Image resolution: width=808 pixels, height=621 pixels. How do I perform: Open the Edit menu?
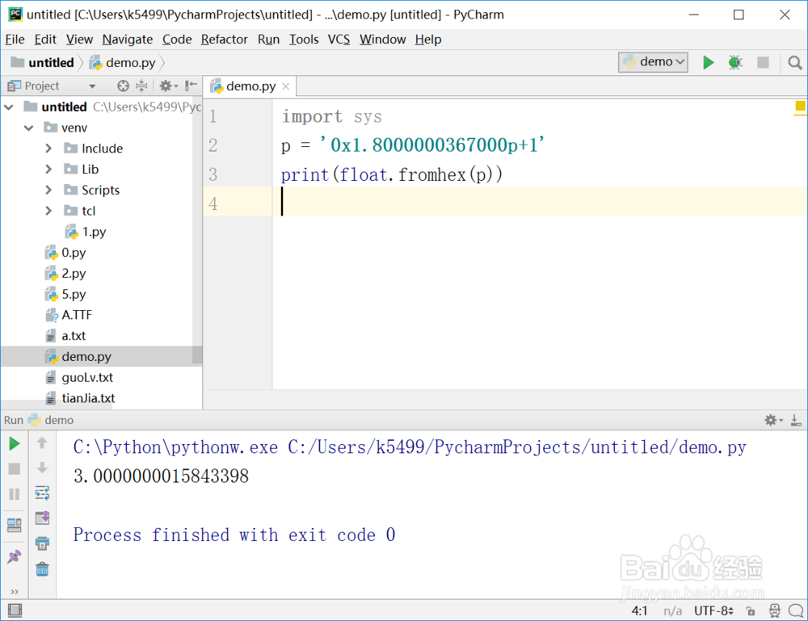click(x=45, y=39)
